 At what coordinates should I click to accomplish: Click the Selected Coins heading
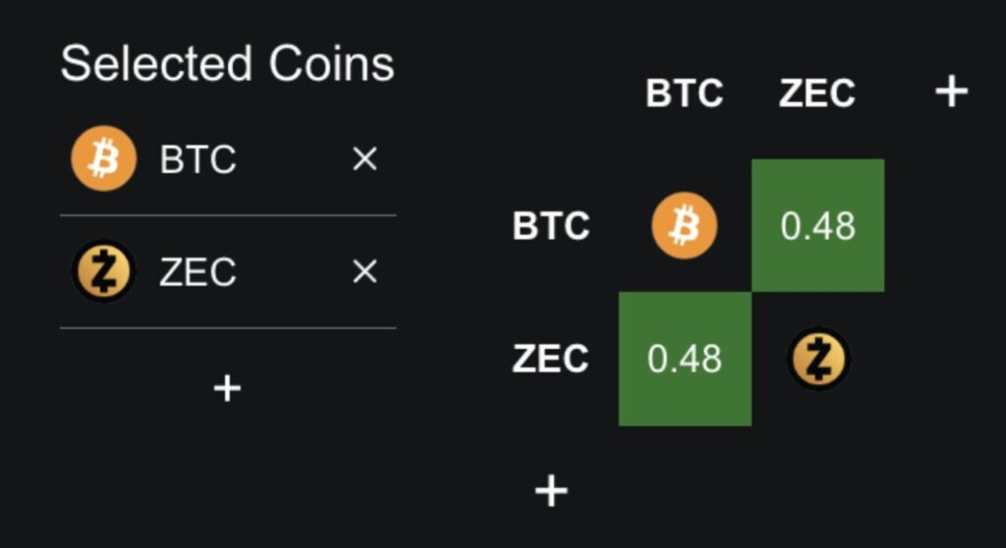coord(227,65)
